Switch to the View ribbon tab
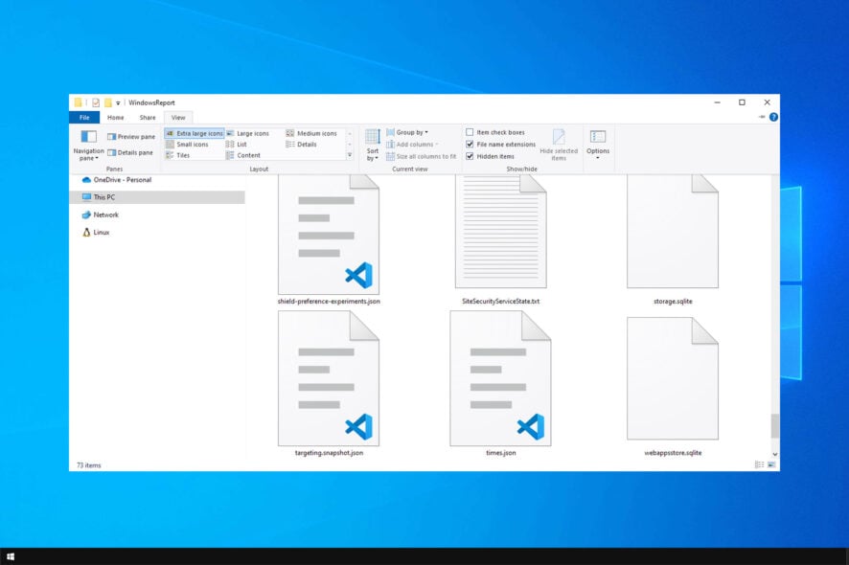This screenshot has height=565, width=849. pyautogui.click(x=178, y=117)
